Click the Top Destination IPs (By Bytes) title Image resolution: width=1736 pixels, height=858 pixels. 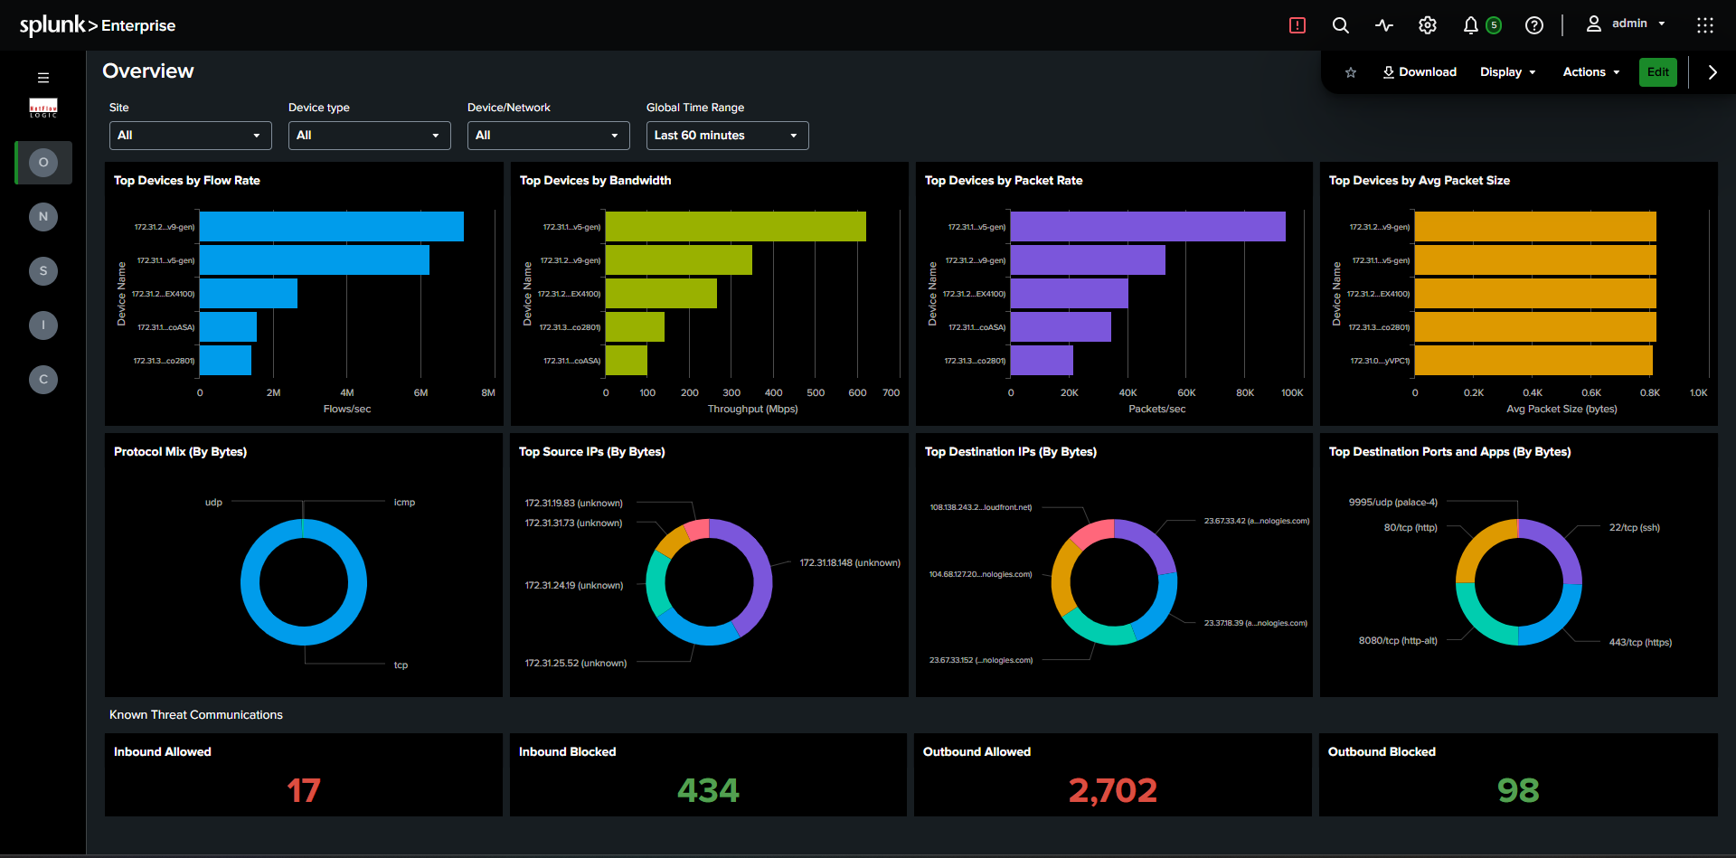click(x=1011, y=452)
